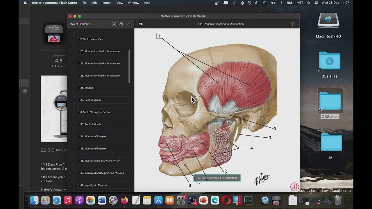The width and height of the screenshot is (372, 209).
Task: Click the brightness sun icon in menu bar
Action: 234,3
